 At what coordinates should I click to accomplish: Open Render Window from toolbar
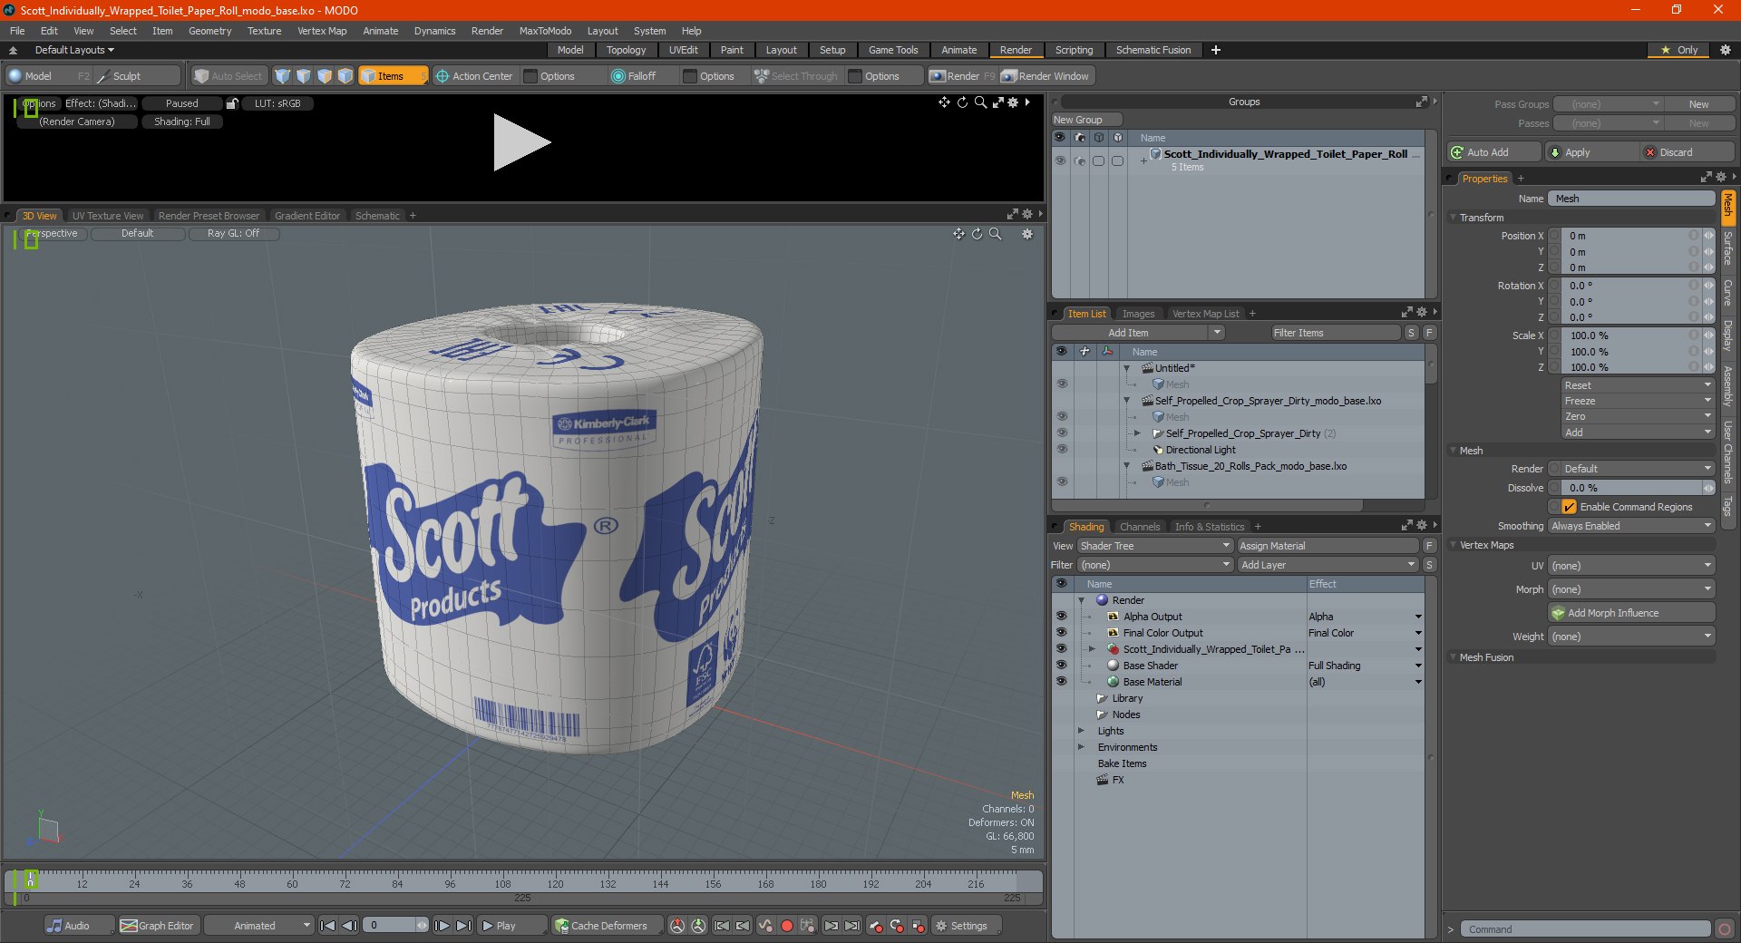coord(1046,76)
